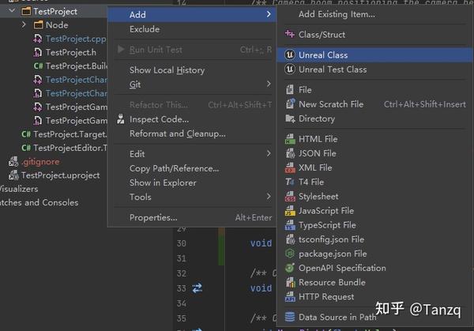Open the Git submenu arrow
The width and height of the screenshot is (474, 331).
pos(269,84)
